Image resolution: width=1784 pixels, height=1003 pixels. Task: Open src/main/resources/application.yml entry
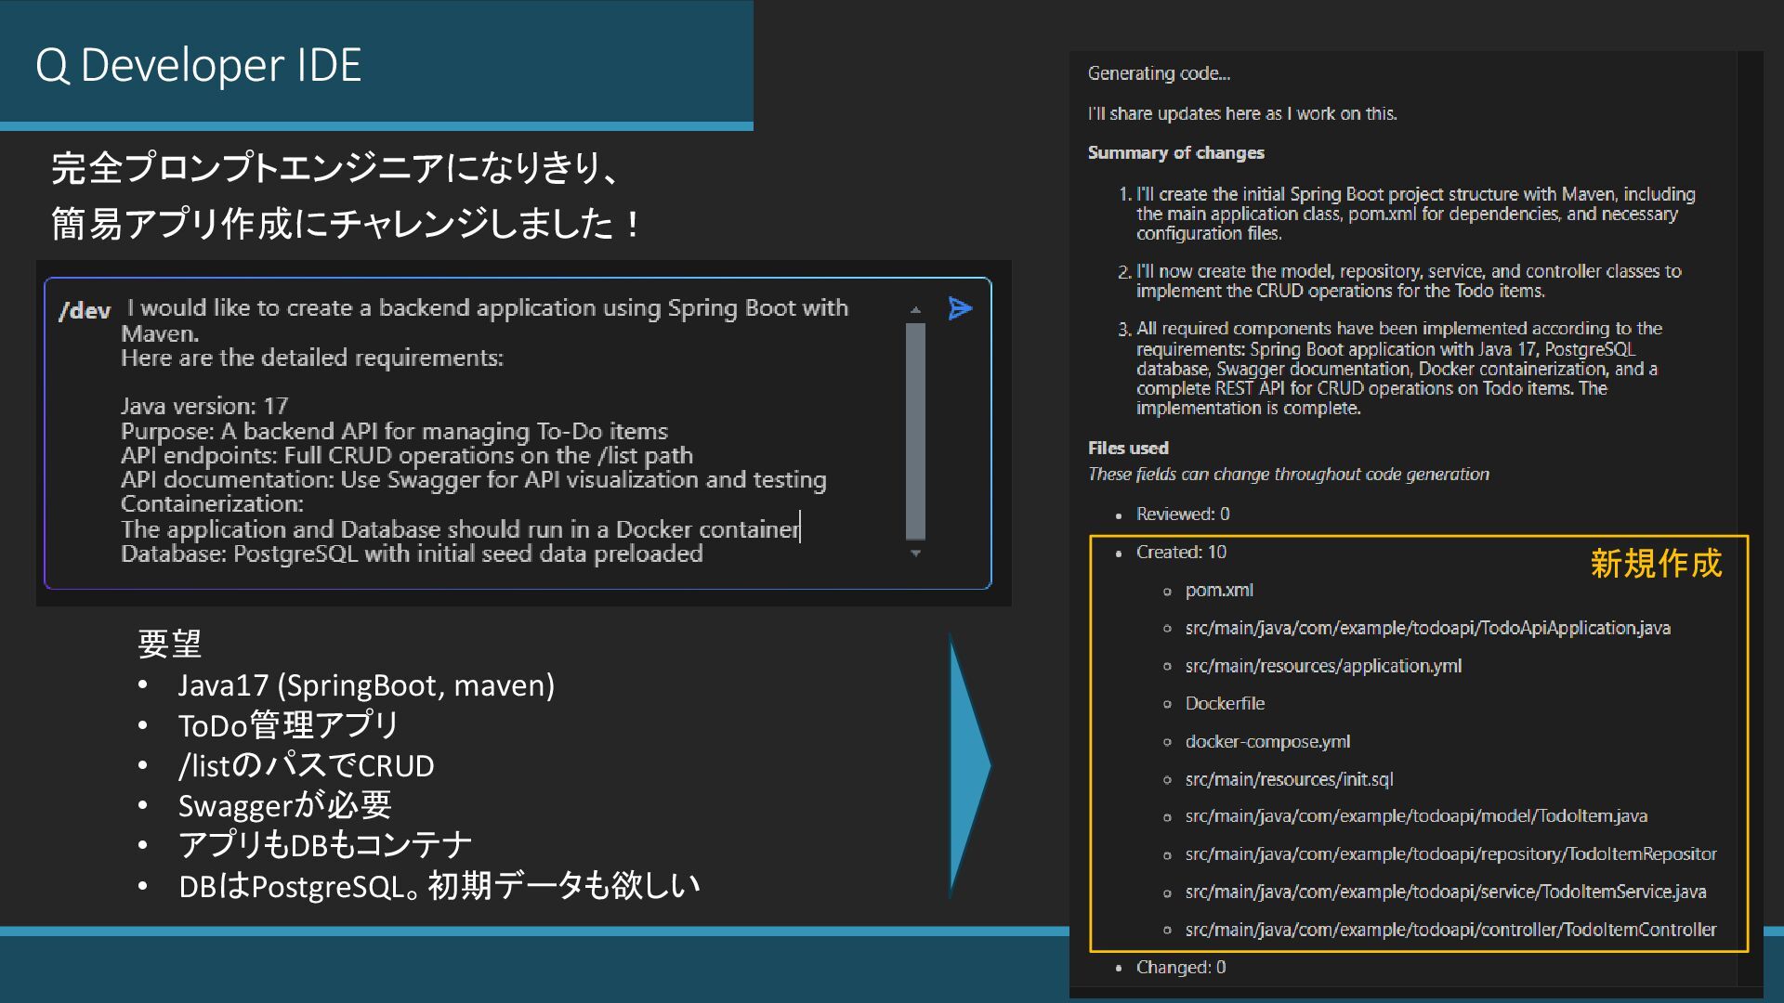click(1322, 666)
